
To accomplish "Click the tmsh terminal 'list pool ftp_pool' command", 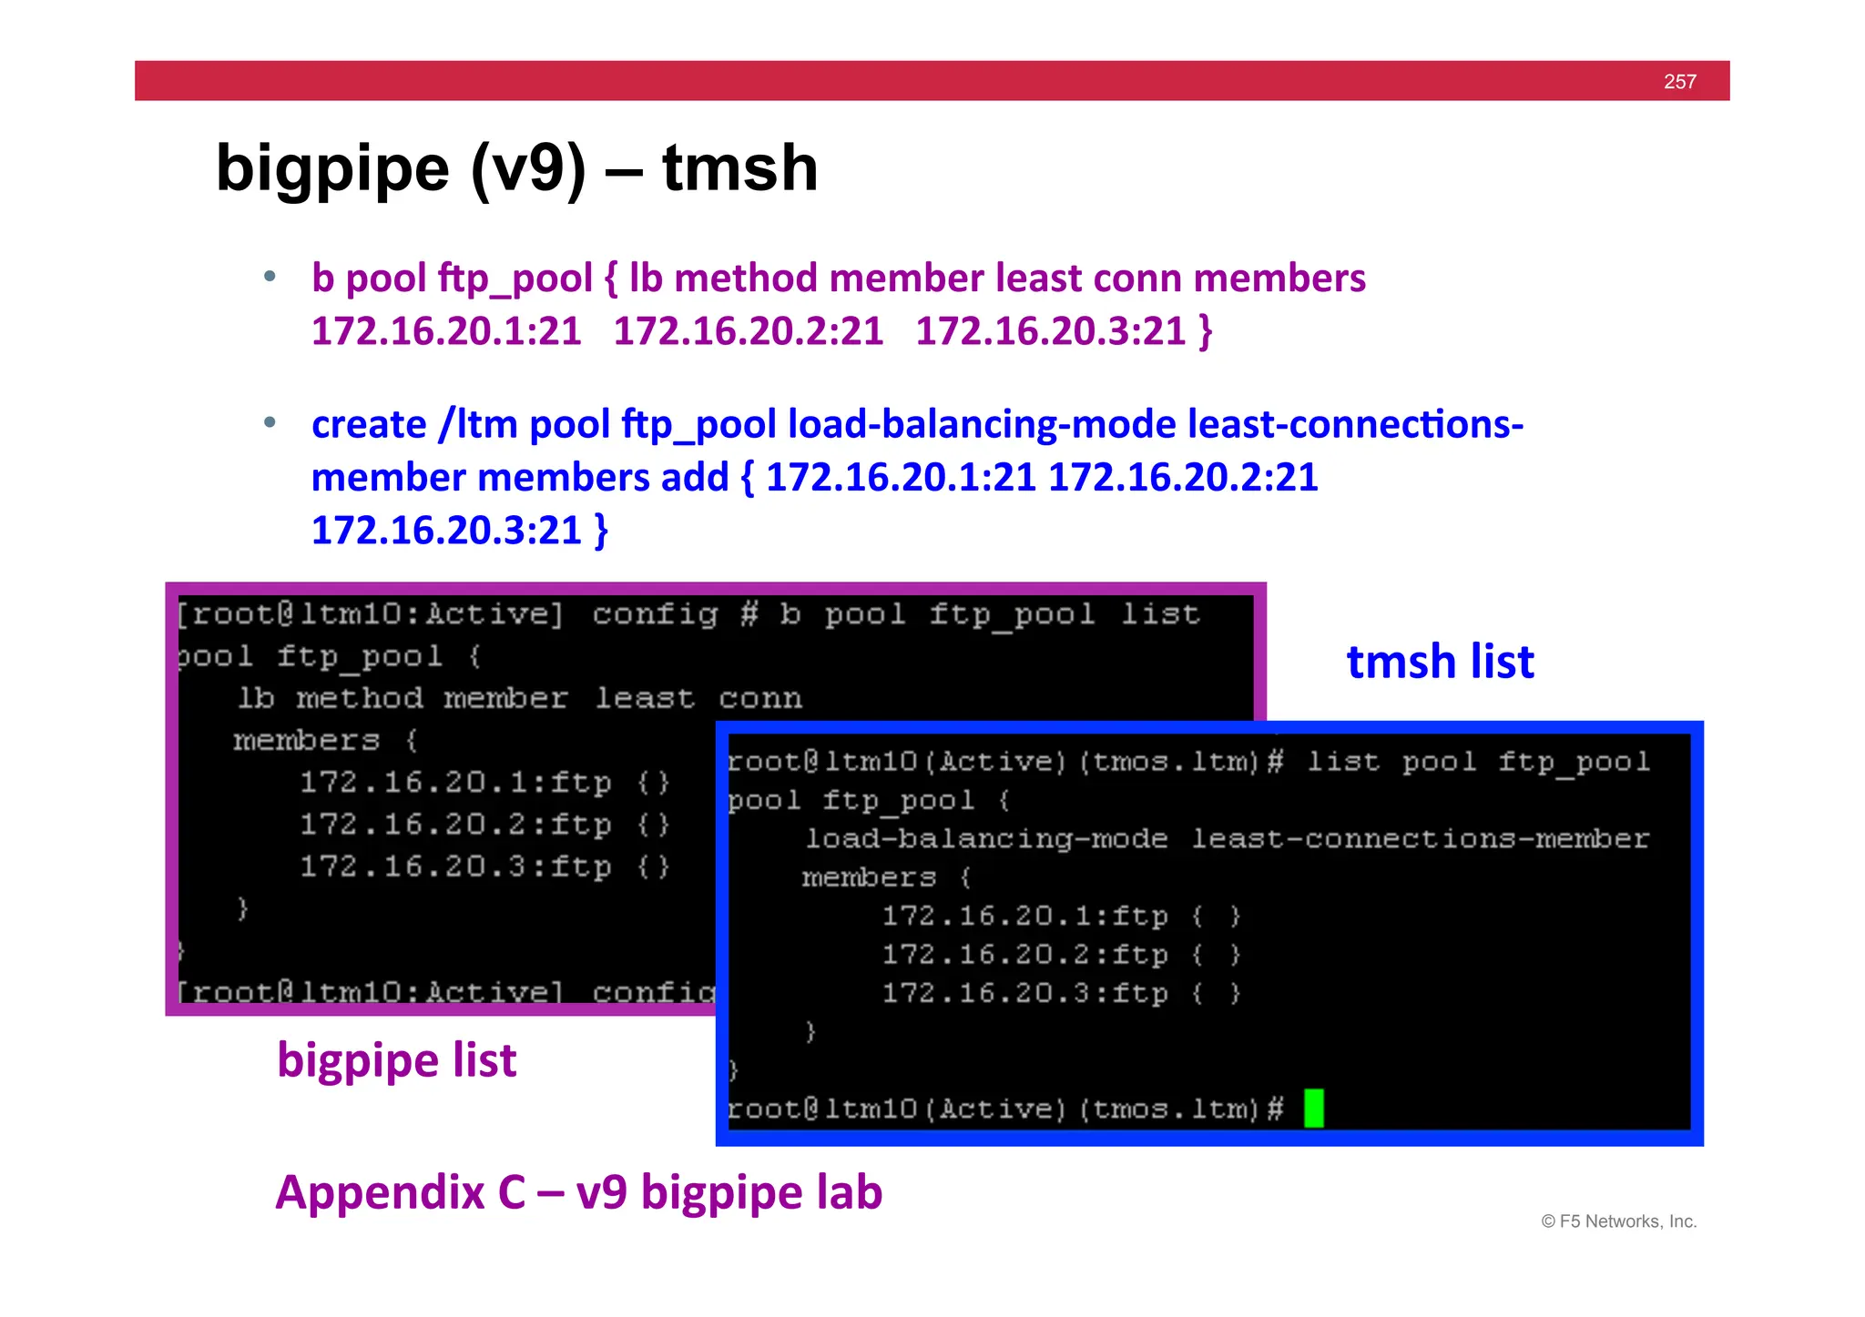I will (x=1479, y=763).
